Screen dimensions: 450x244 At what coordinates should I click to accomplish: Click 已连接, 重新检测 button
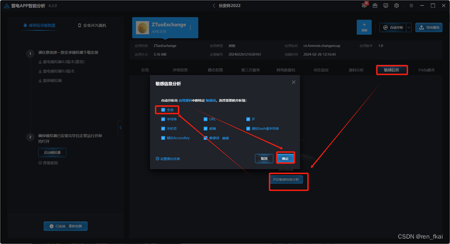click(x=66, y=226)
